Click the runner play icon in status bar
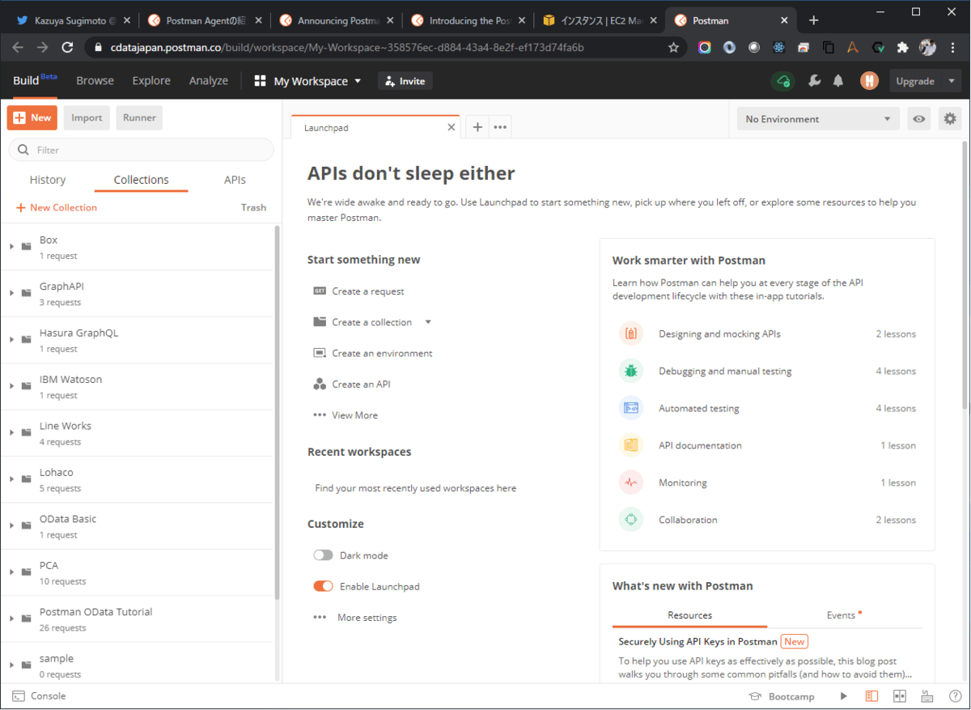Image resolution: width=971 pixels, height=710 pixels. 844,696
